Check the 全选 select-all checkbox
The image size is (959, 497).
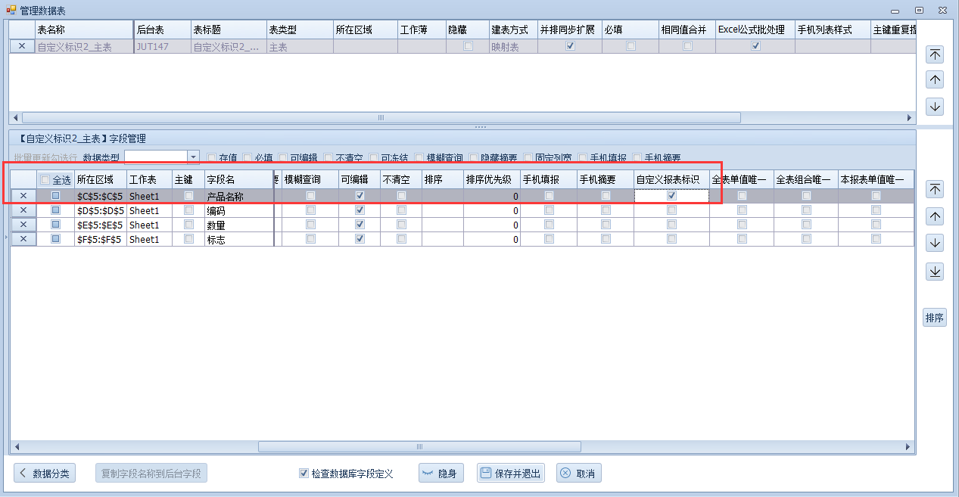click(45, 180)
